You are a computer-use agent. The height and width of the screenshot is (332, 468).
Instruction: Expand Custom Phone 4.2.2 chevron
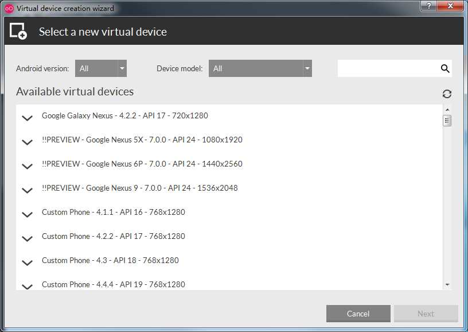[27, 238]
